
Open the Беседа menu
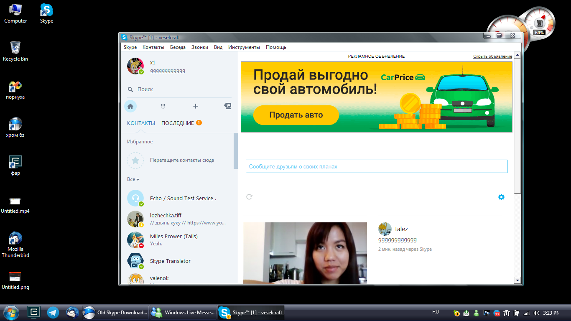click(x=178, y=47)
